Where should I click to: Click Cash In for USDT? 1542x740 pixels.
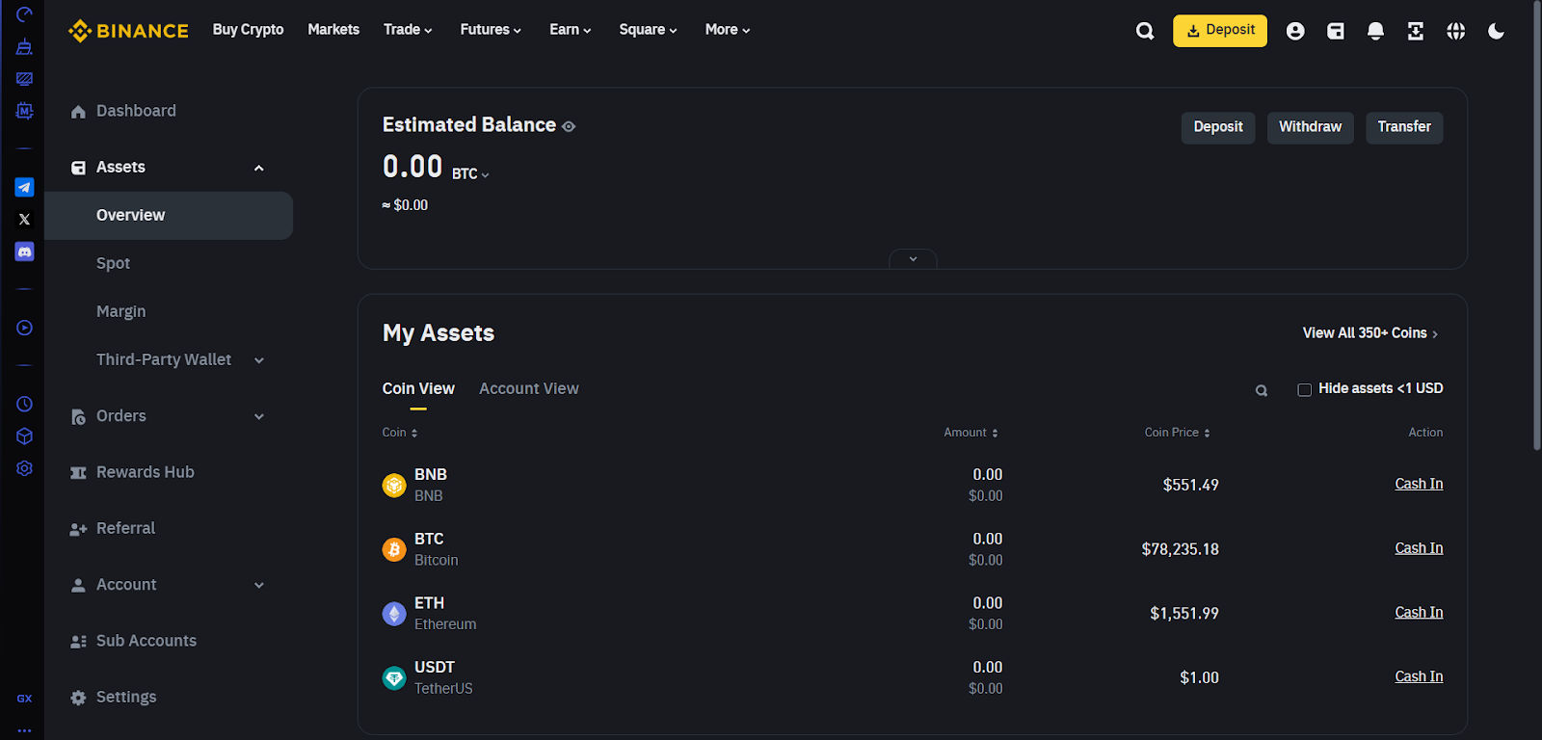point(1419,676)
